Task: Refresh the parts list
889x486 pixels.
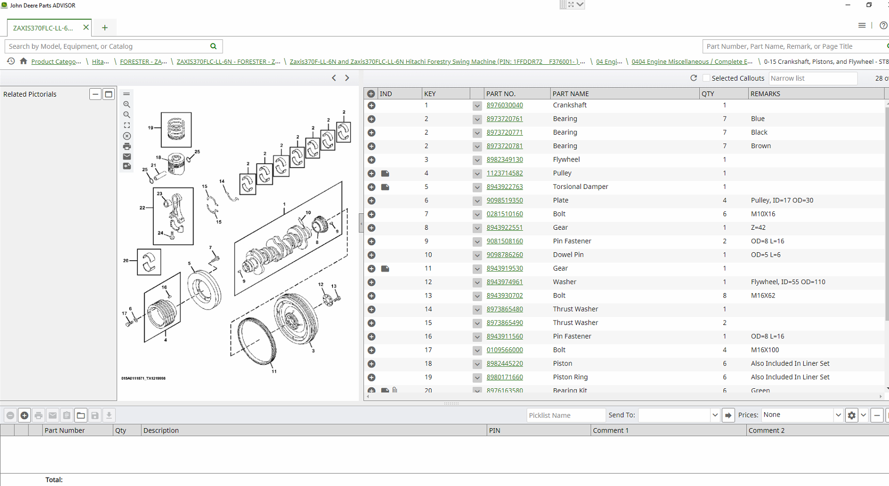Action: pos(693,78)
